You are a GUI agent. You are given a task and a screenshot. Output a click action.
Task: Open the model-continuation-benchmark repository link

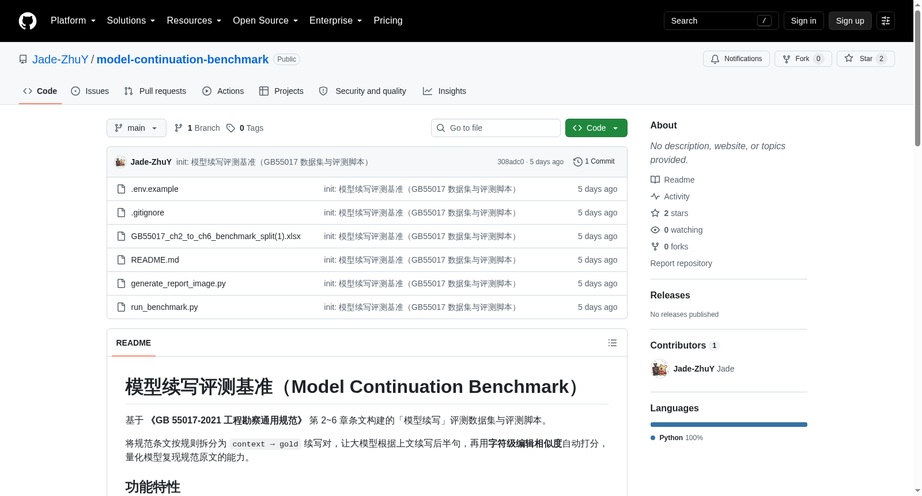click(x=183, y=59)
